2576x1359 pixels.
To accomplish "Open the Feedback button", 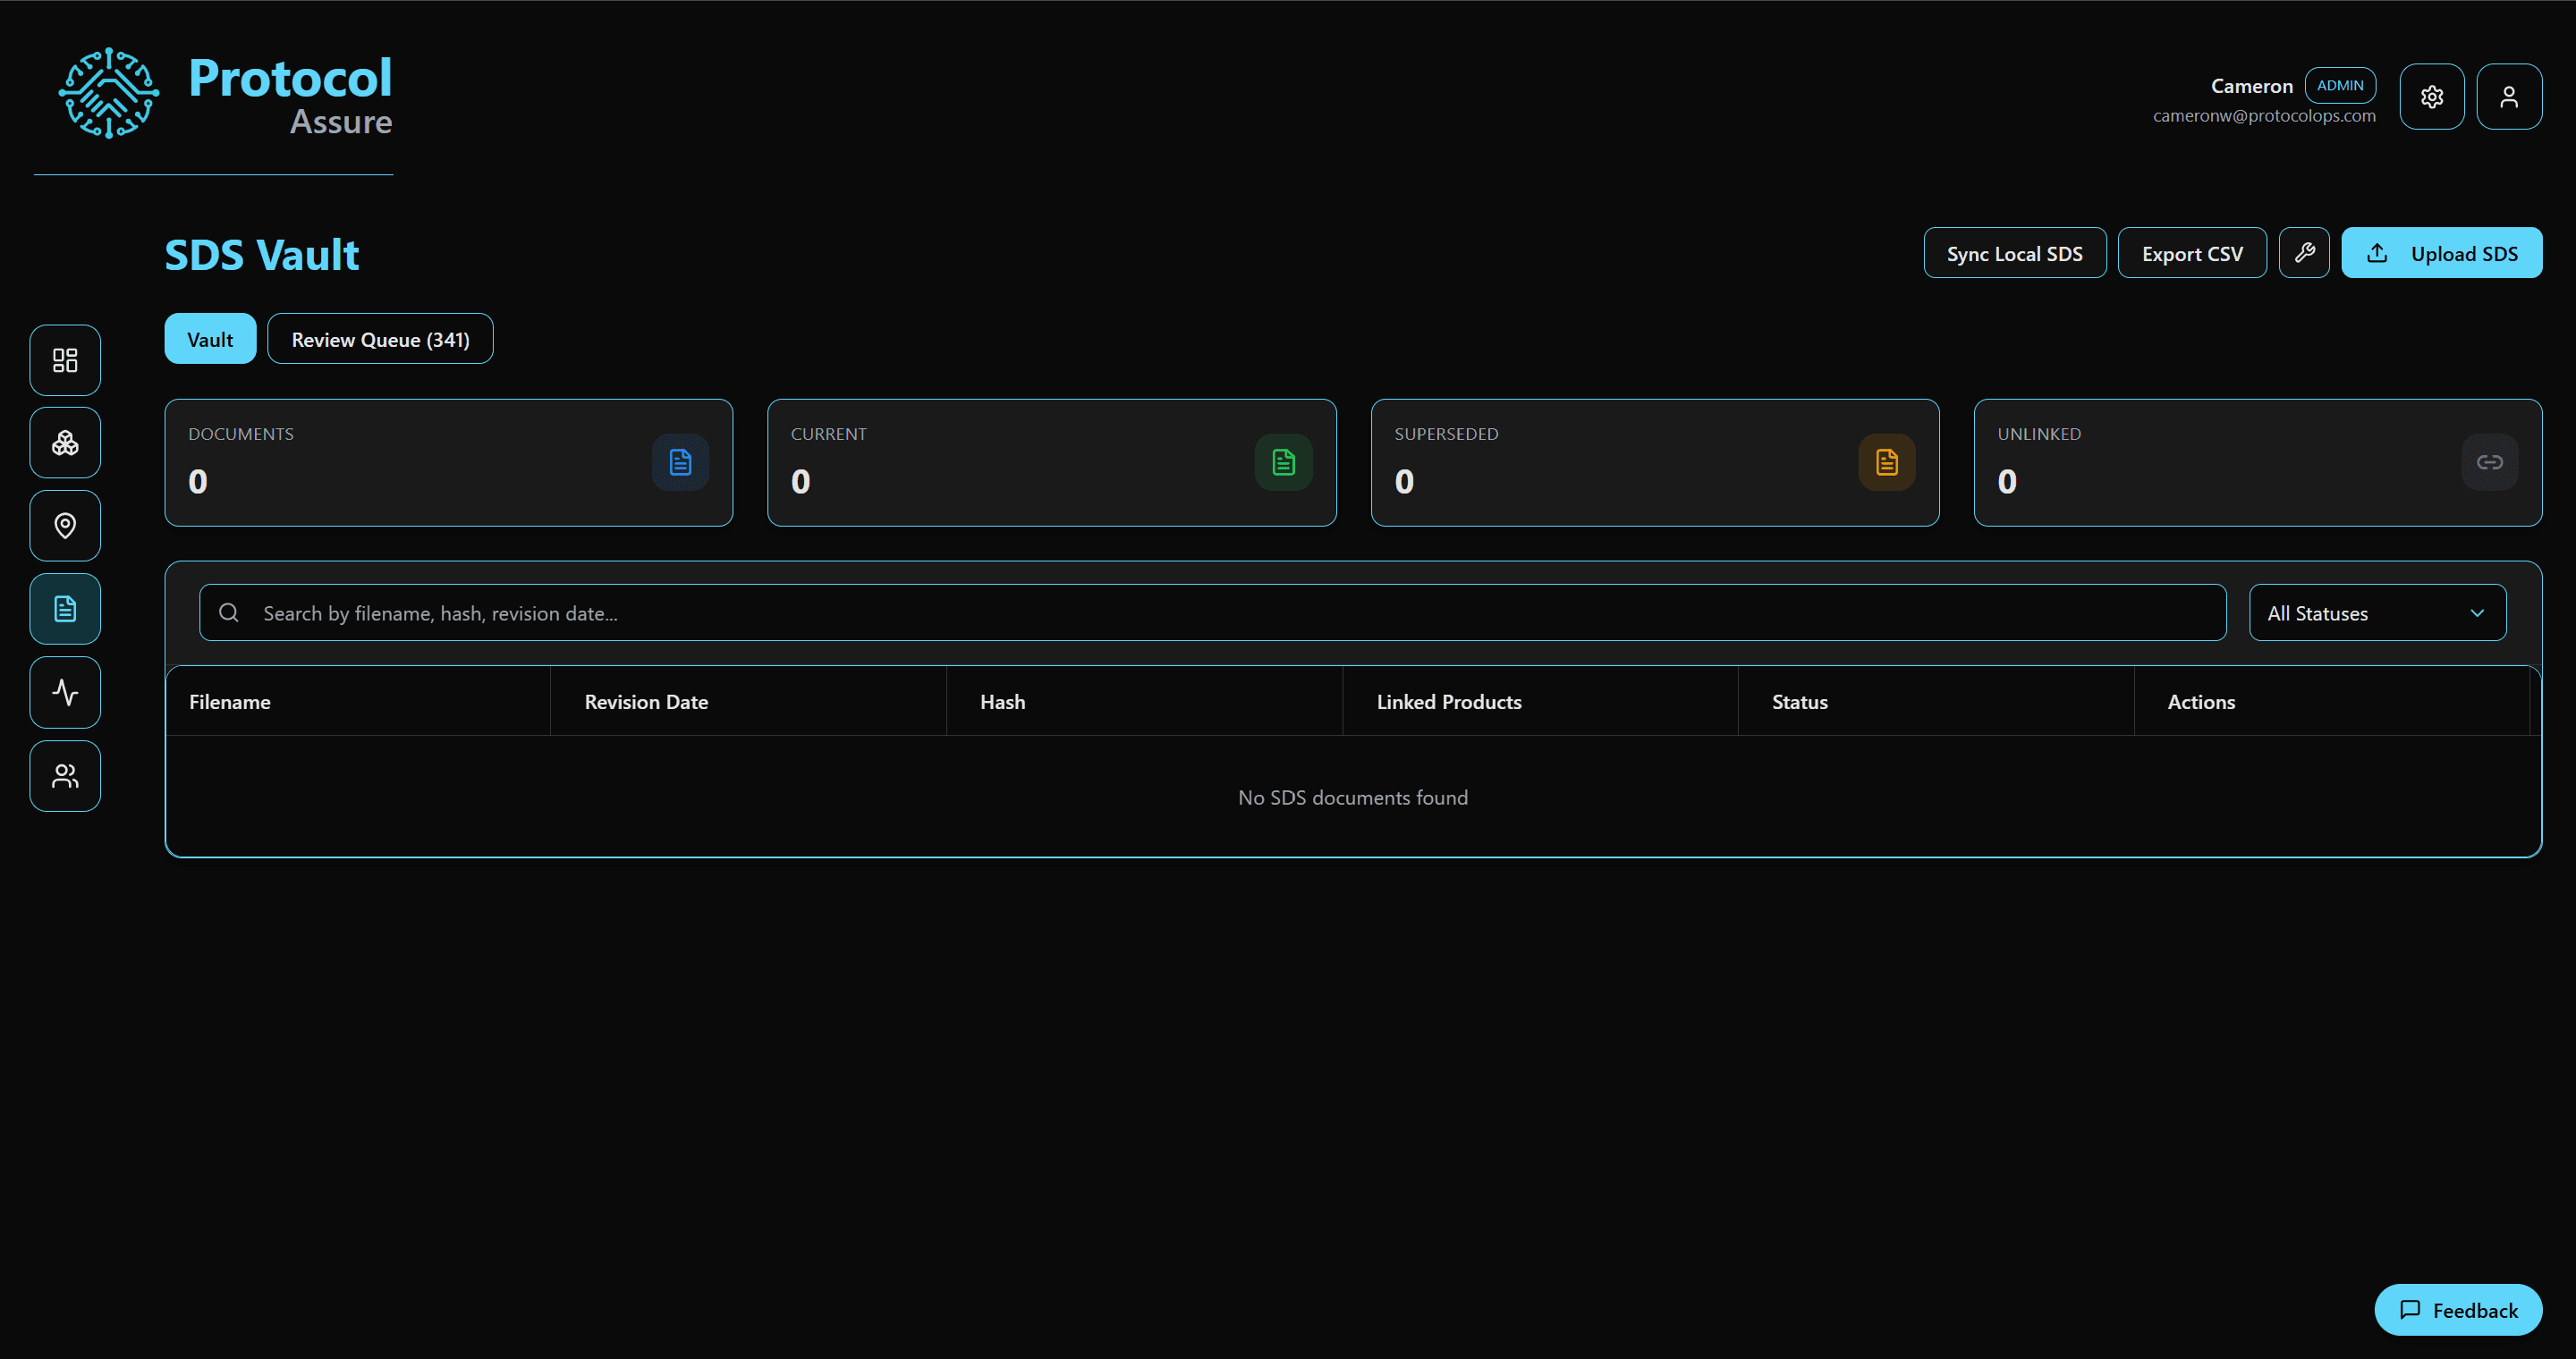I will pos(2457,1310).
